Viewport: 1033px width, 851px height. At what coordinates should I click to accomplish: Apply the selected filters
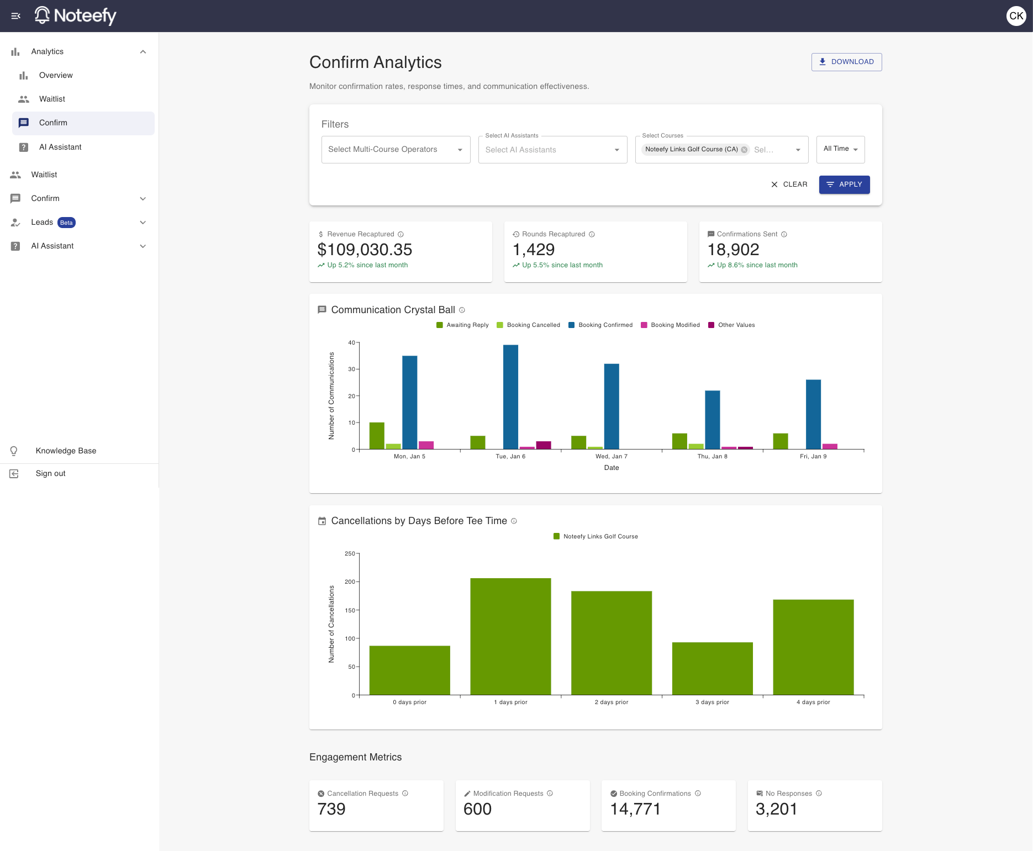[844, 184]
